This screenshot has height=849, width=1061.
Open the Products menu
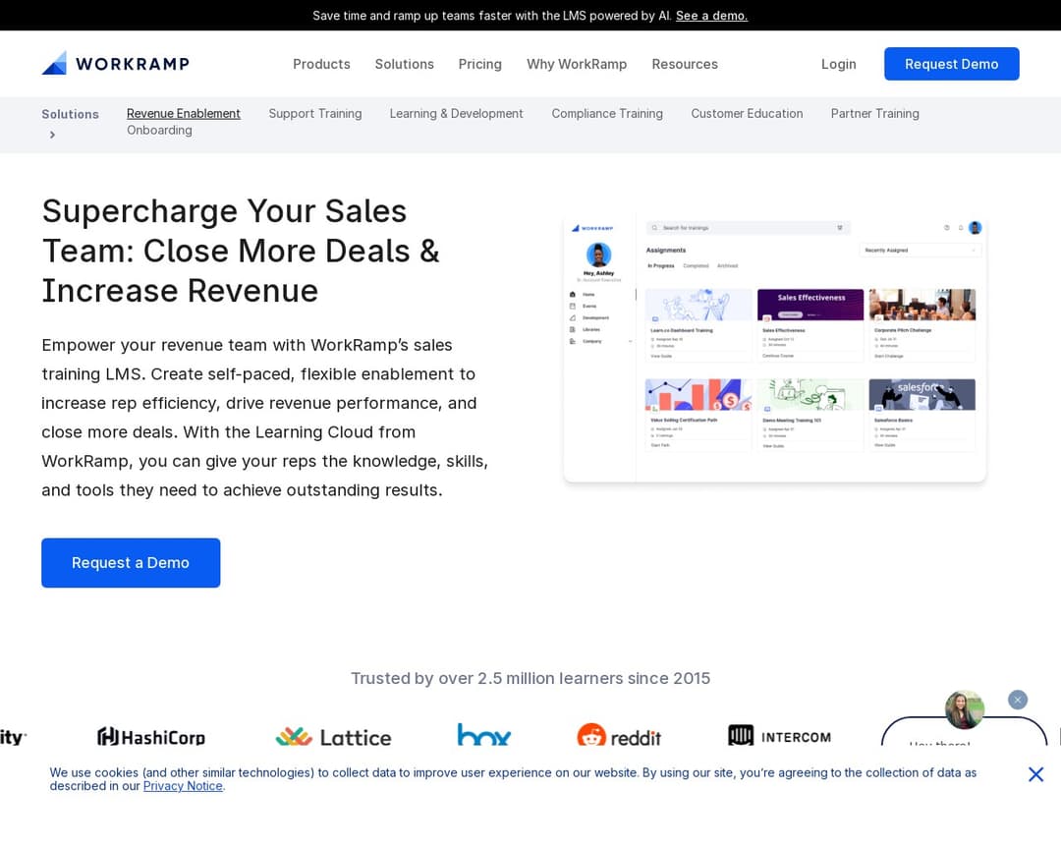(321, 64)
